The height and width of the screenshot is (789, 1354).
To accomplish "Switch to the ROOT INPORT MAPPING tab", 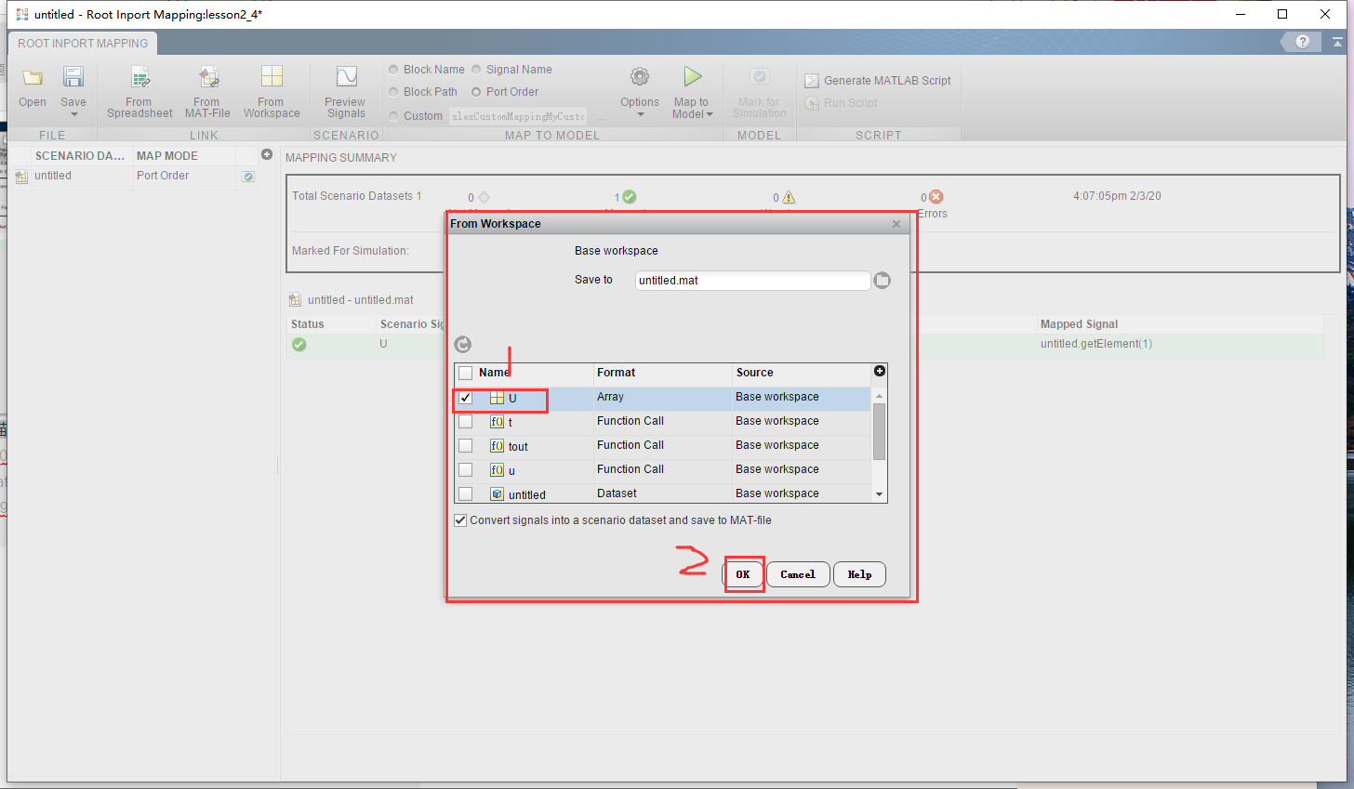I will click(x=82, y=43).
